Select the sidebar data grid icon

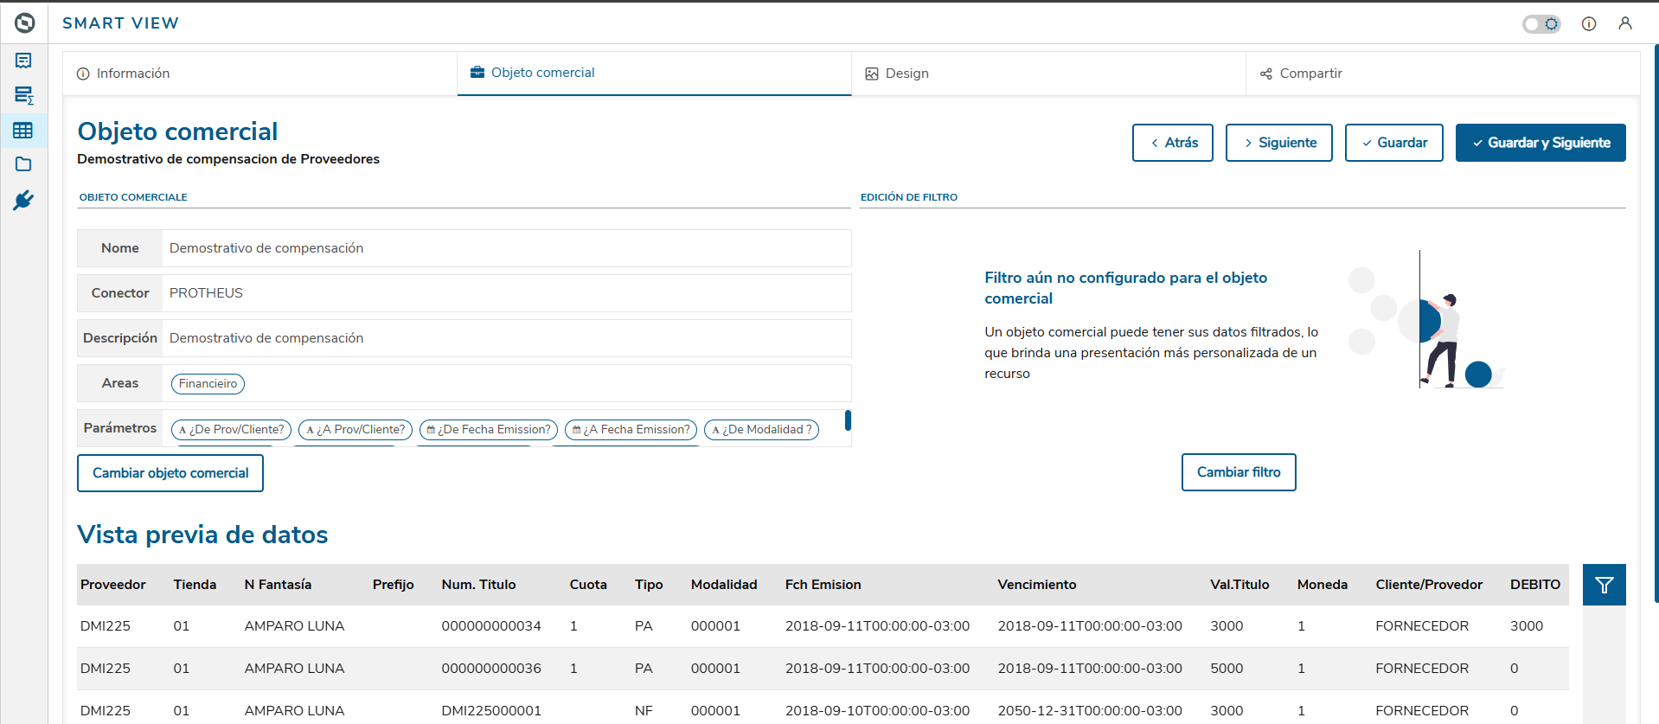[x=23, y=131]
